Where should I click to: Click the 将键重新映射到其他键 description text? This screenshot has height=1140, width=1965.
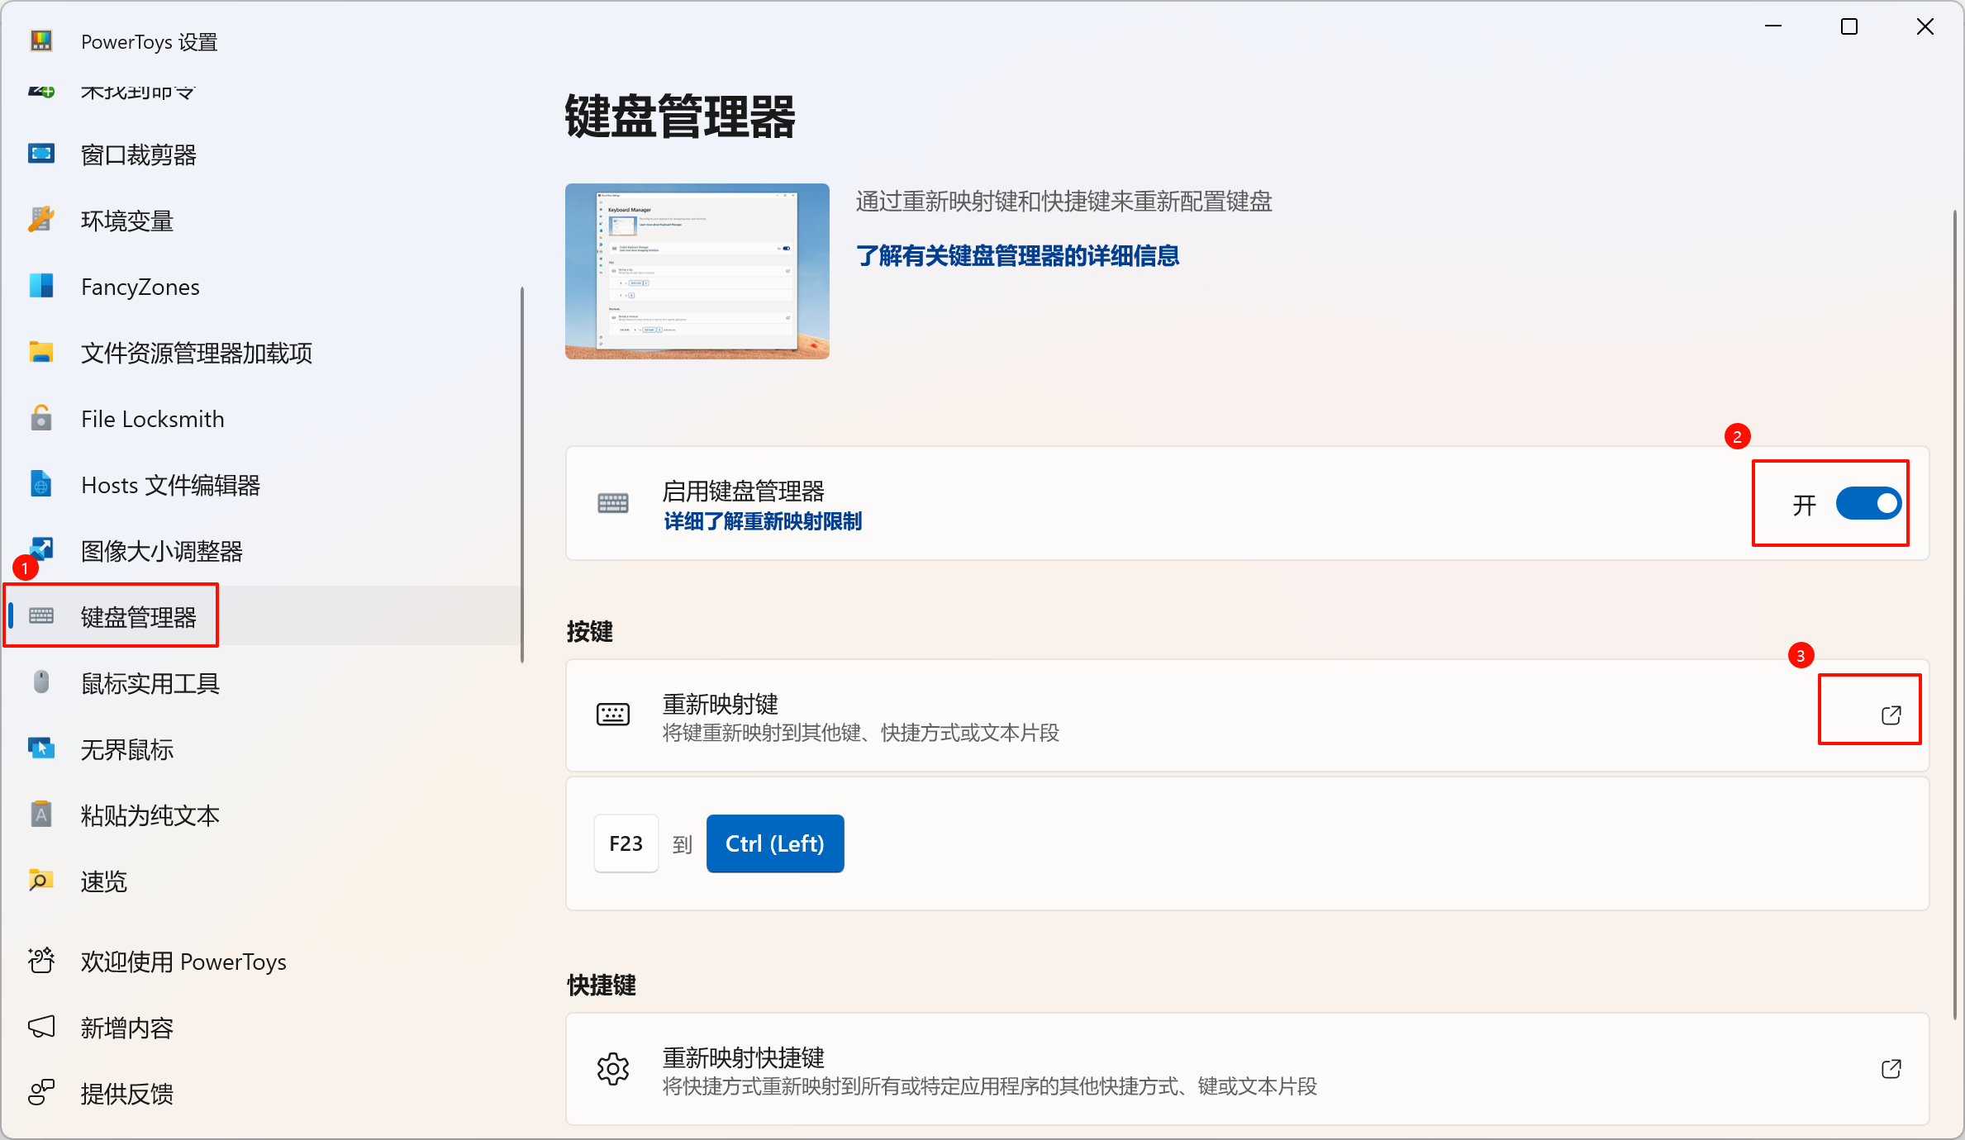coord(861,733)
